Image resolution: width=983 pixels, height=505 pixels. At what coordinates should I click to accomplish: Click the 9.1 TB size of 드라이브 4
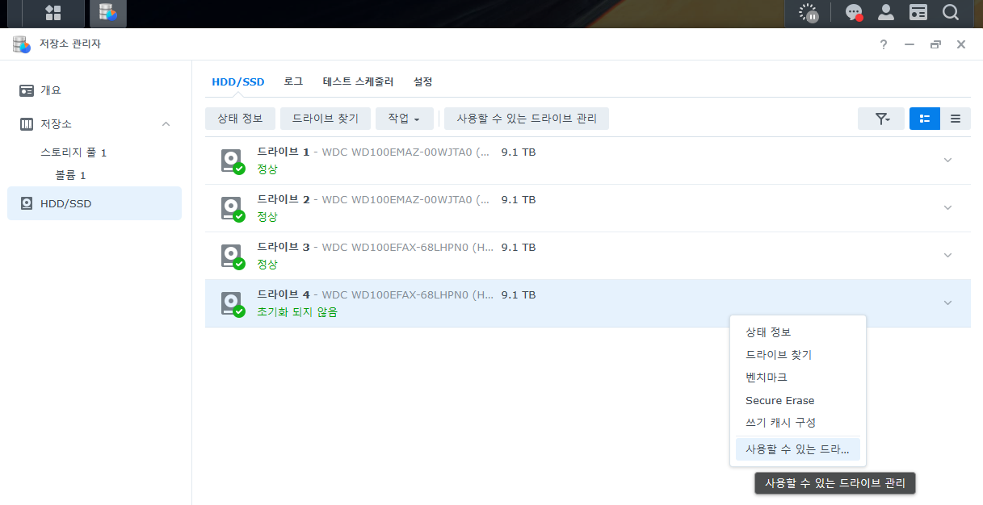(x=519, y=295)
